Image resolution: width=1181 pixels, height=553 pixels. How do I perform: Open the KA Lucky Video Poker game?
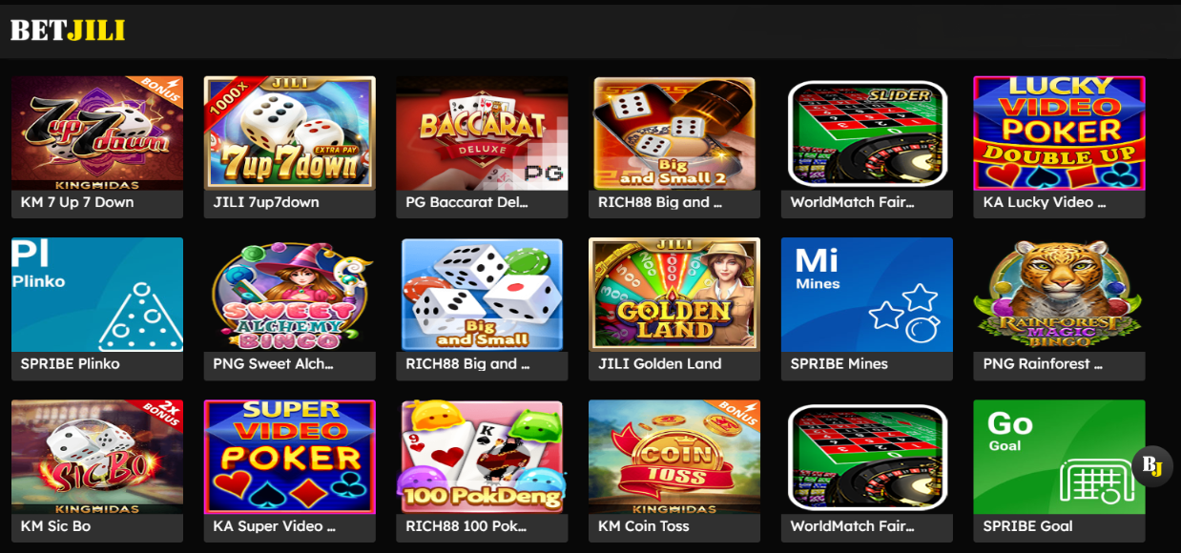click(1059, 133)
